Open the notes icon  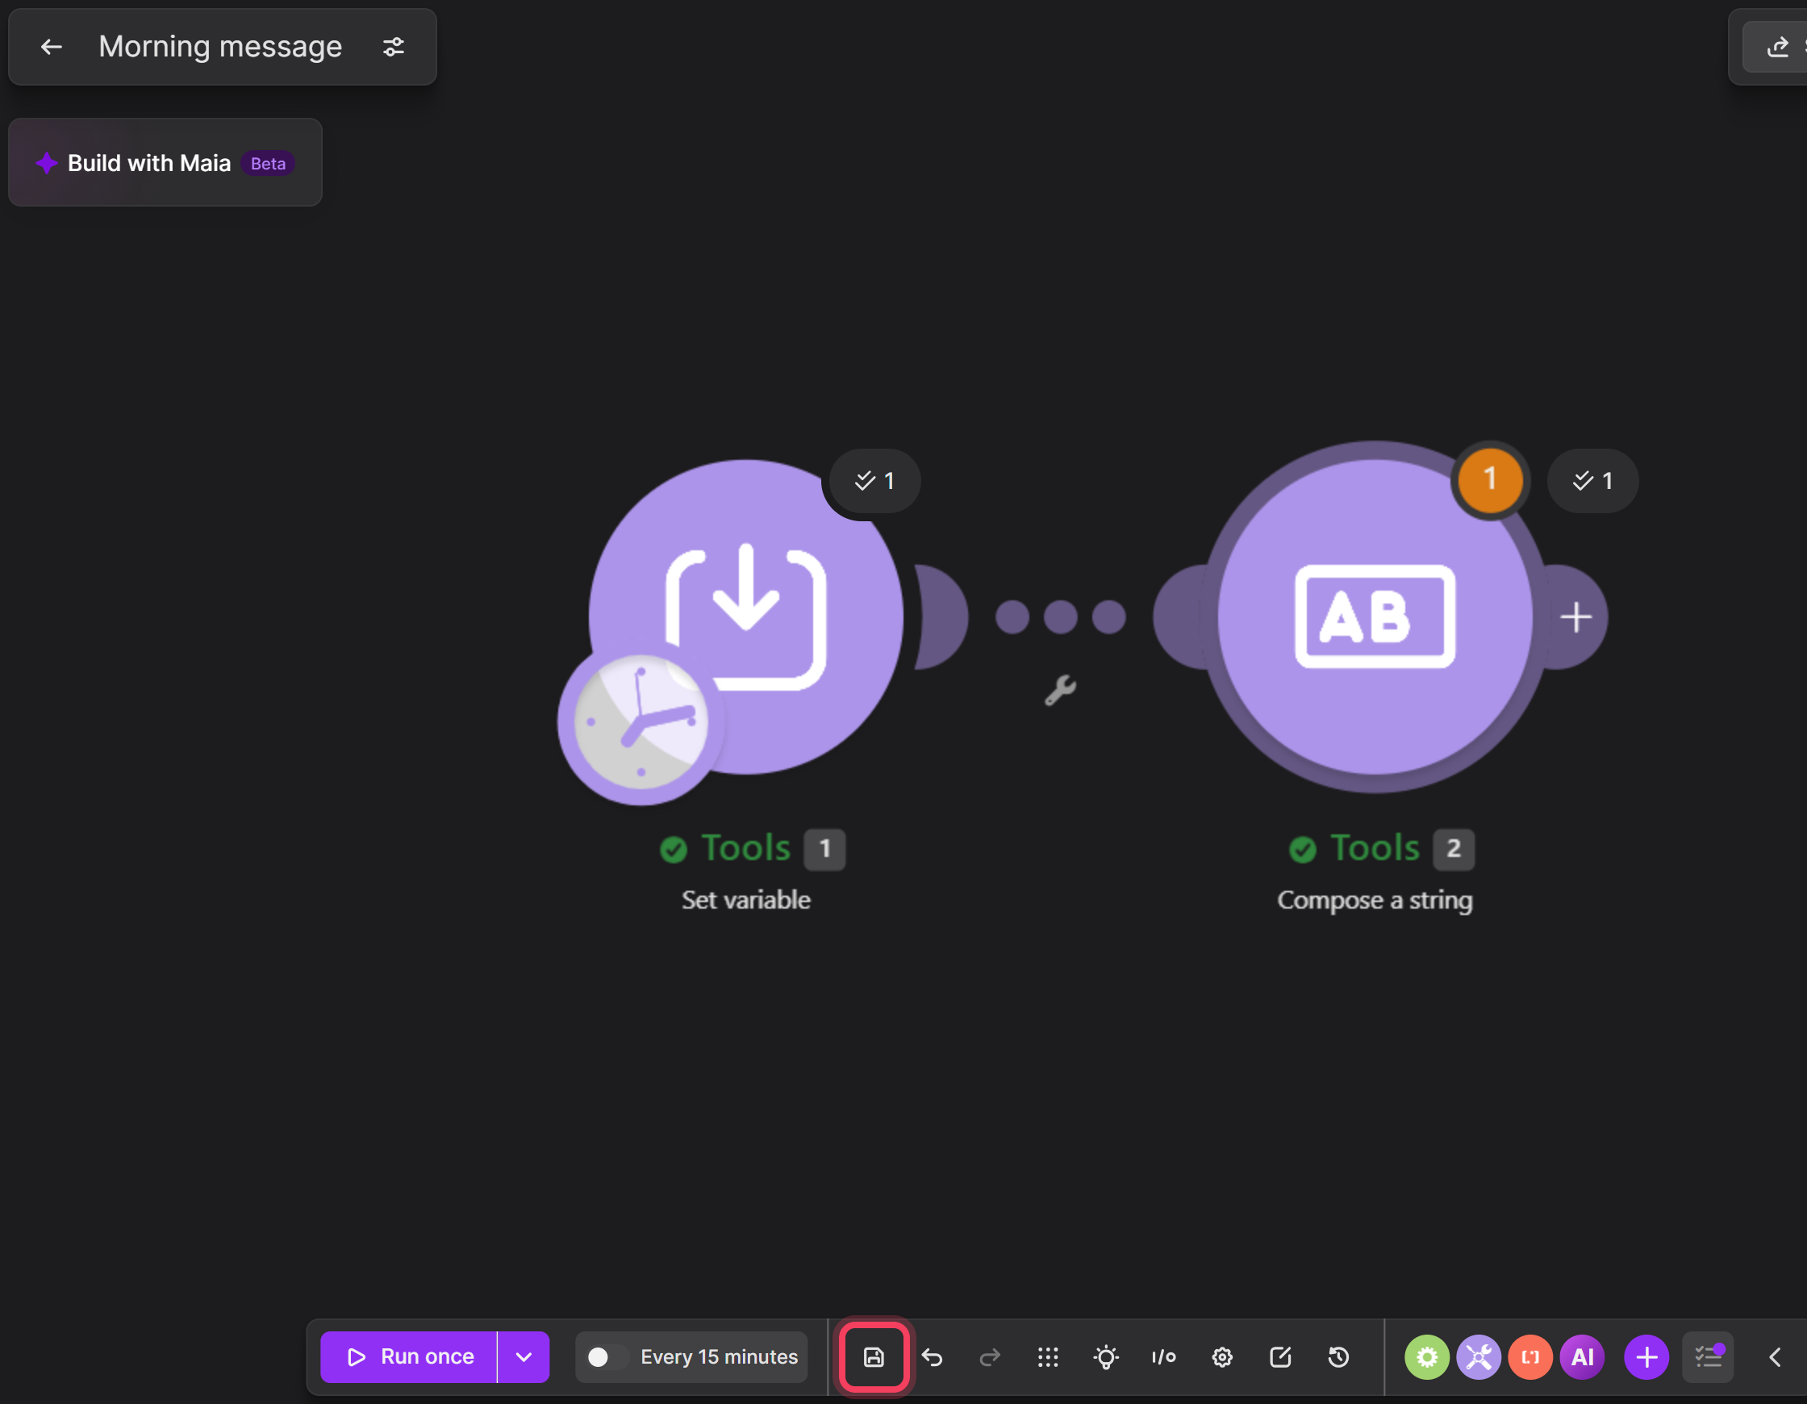1280,1357
